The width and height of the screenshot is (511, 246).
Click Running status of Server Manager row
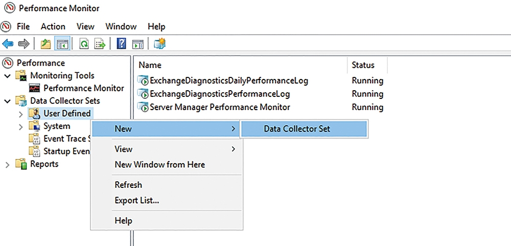[x=367, y=107]
